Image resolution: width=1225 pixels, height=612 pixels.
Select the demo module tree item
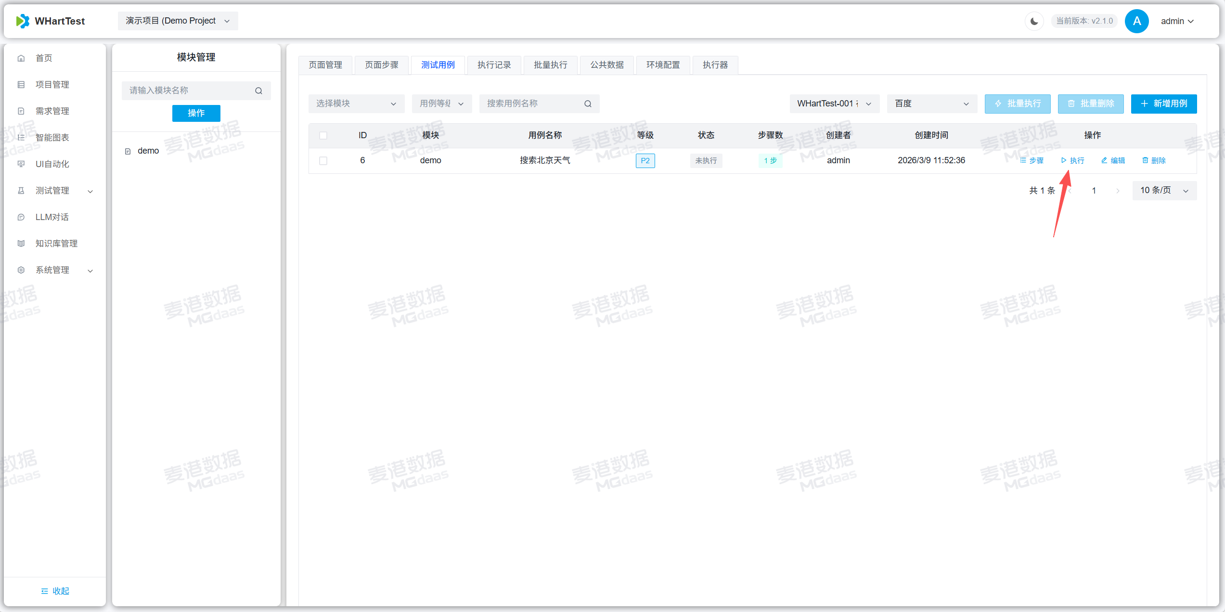tap(148, 151)
